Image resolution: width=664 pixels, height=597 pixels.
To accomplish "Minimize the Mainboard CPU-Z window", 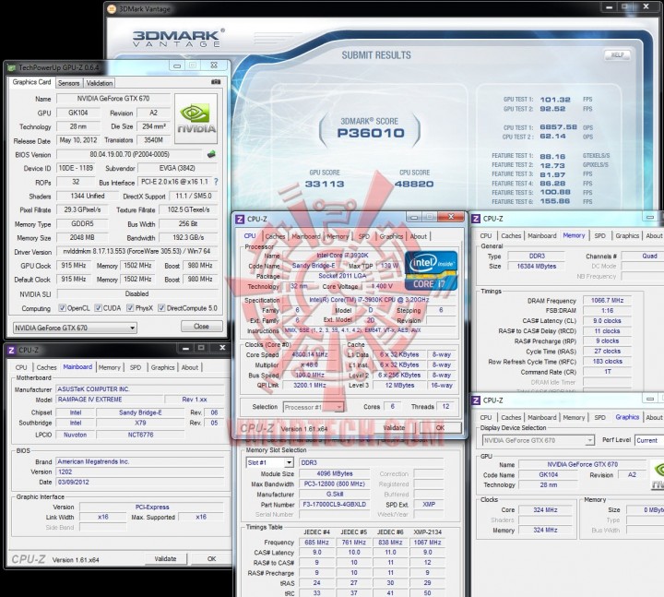I will coord(185,348).
